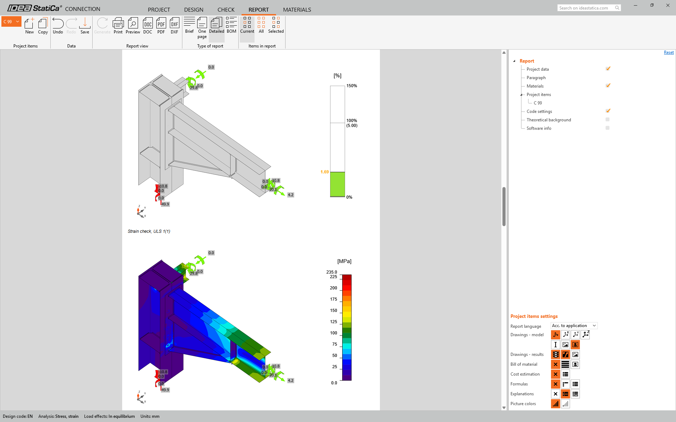
Task: Select C 99 item in report tree
Action: [538, 103]
